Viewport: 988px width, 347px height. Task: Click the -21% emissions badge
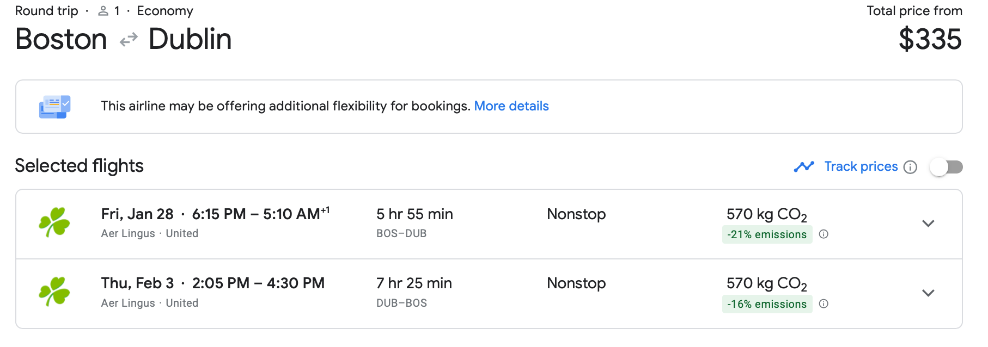click(767, 234)
